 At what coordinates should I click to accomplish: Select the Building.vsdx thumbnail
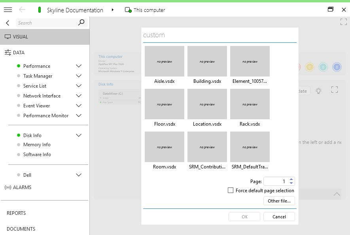click(x=207, y=61)
